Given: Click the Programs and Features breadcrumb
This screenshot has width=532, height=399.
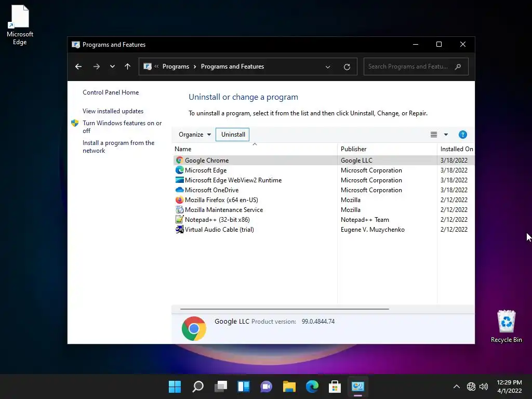Looking at the screenshot, I should click(x=232, y=66).
